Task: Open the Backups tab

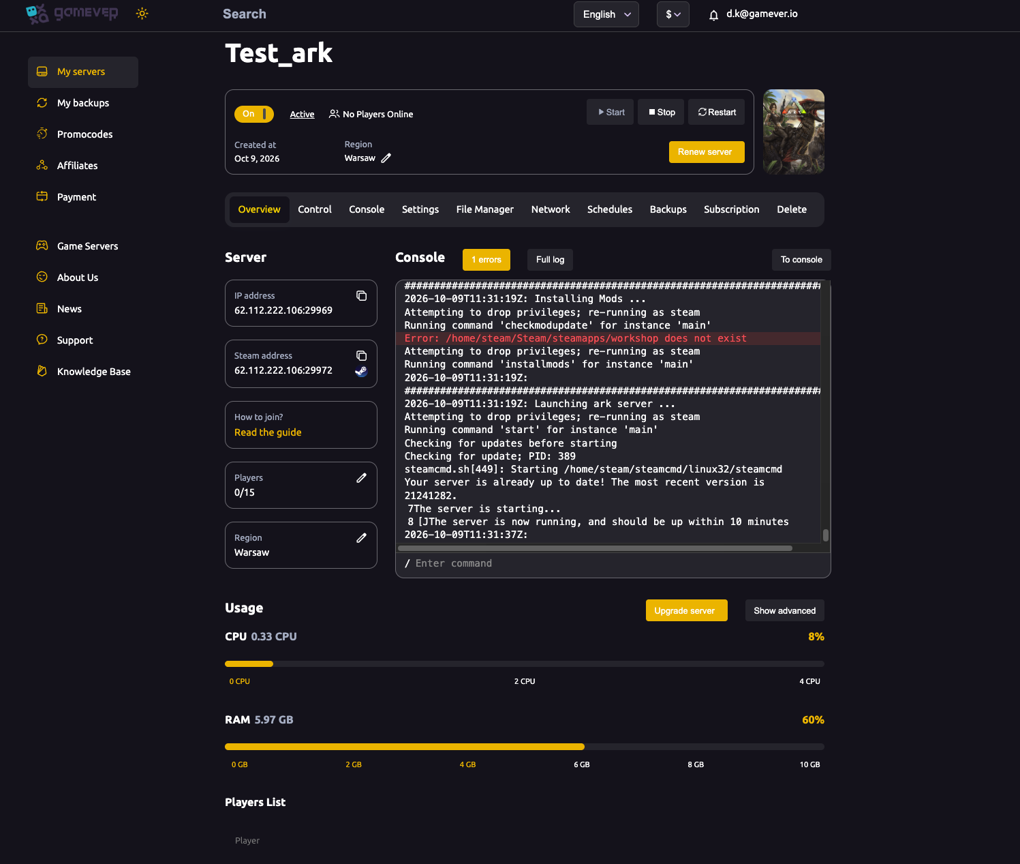Action: [668, 209]
